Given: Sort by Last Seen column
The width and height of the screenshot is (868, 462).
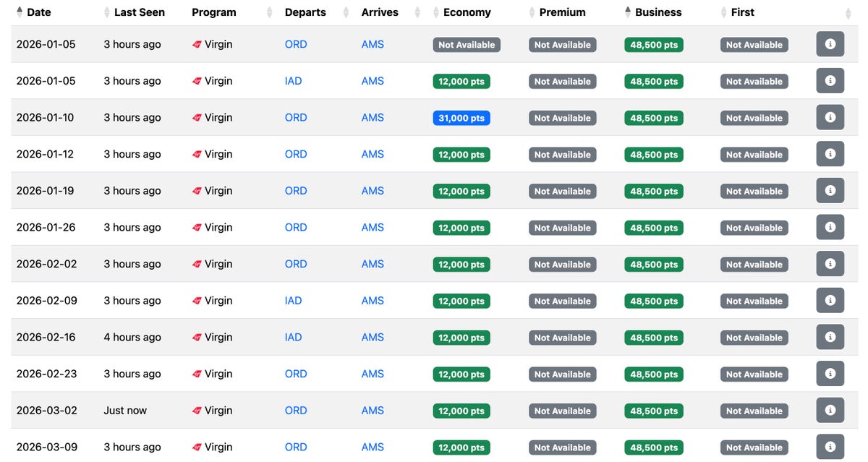Looking at the screenshot, I should (140, 12).
